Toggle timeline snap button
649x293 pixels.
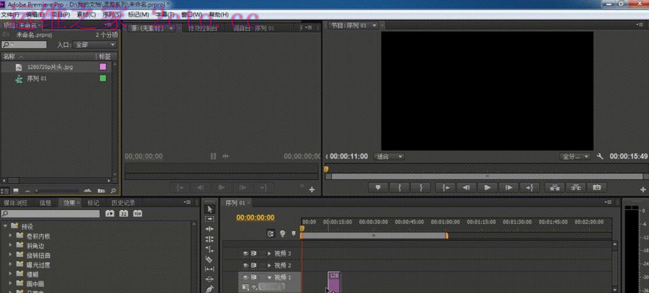click(271, 234)
